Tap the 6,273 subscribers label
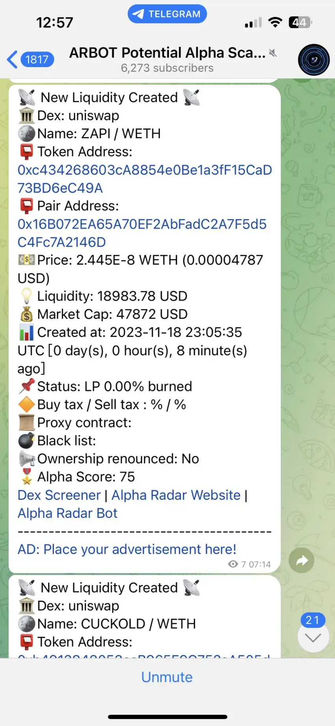The height and width of the screenshot is (726, 335). tap(167, 68)
